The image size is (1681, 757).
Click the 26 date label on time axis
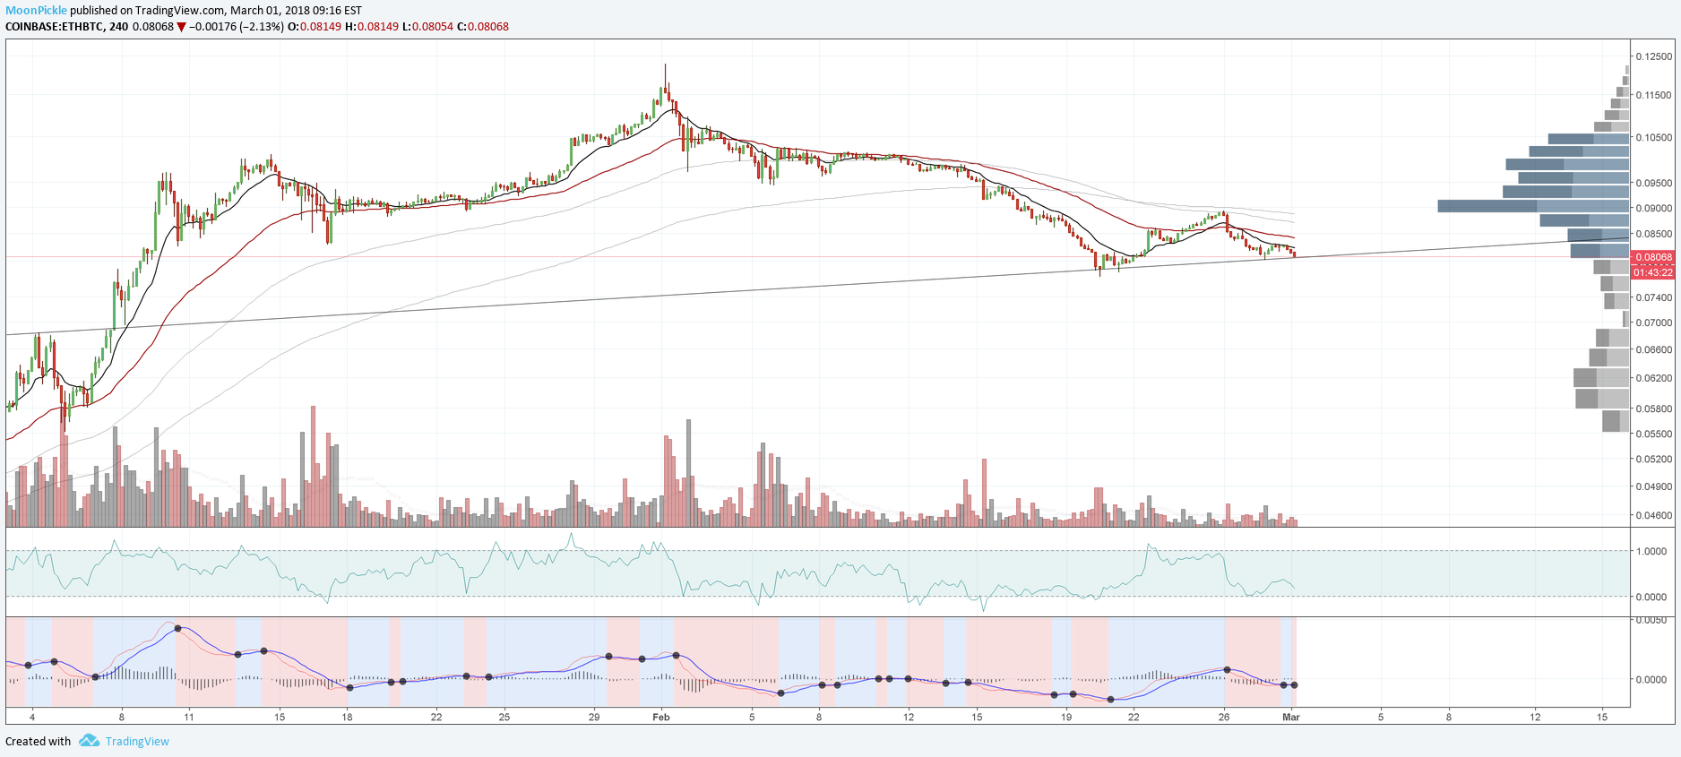(1224, 717)
